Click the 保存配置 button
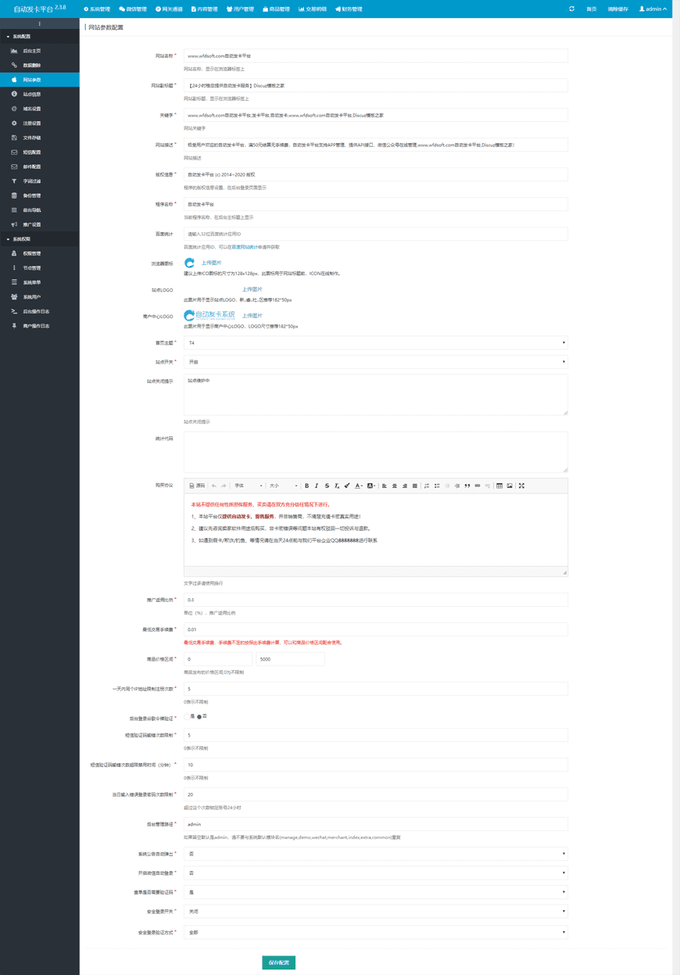680x975 pixels. tap(278, 962)
